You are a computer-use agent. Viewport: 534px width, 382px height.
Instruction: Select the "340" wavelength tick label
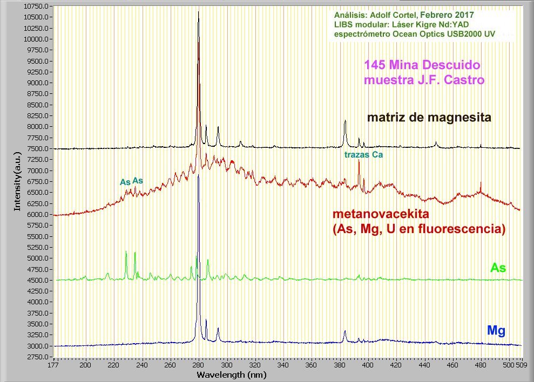coord(283,365)
